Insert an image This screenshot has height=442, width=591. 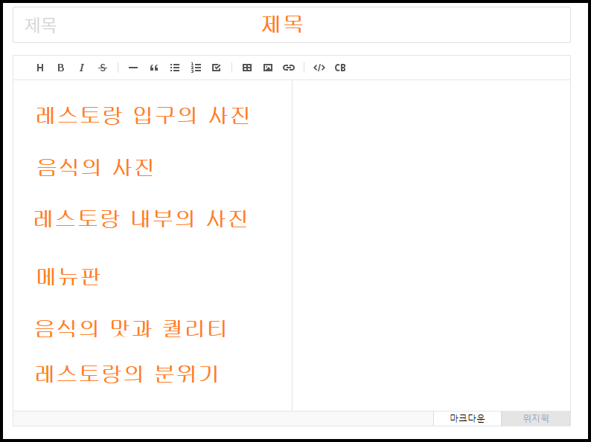[268, 68]
